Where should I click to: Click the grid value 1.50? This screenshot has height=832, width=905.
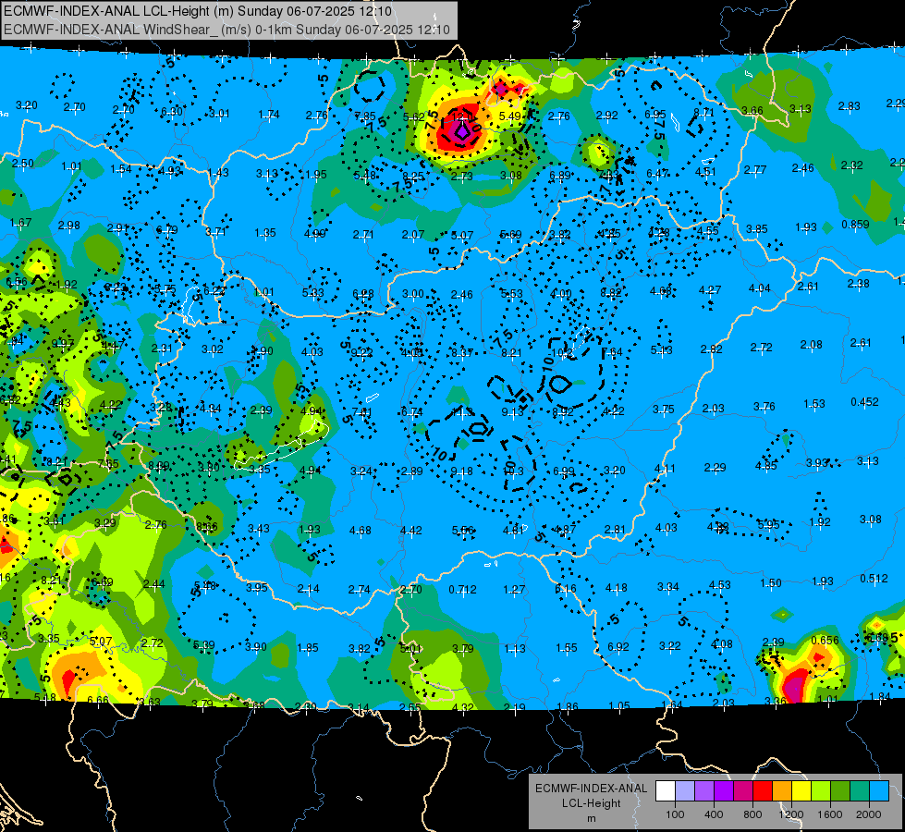click(x=771, y=582)
